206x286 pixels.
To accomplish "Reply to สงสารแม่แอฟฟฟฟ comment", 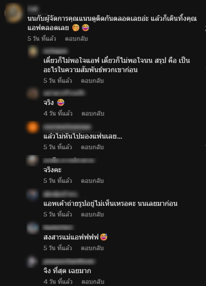I will point(92,248).
